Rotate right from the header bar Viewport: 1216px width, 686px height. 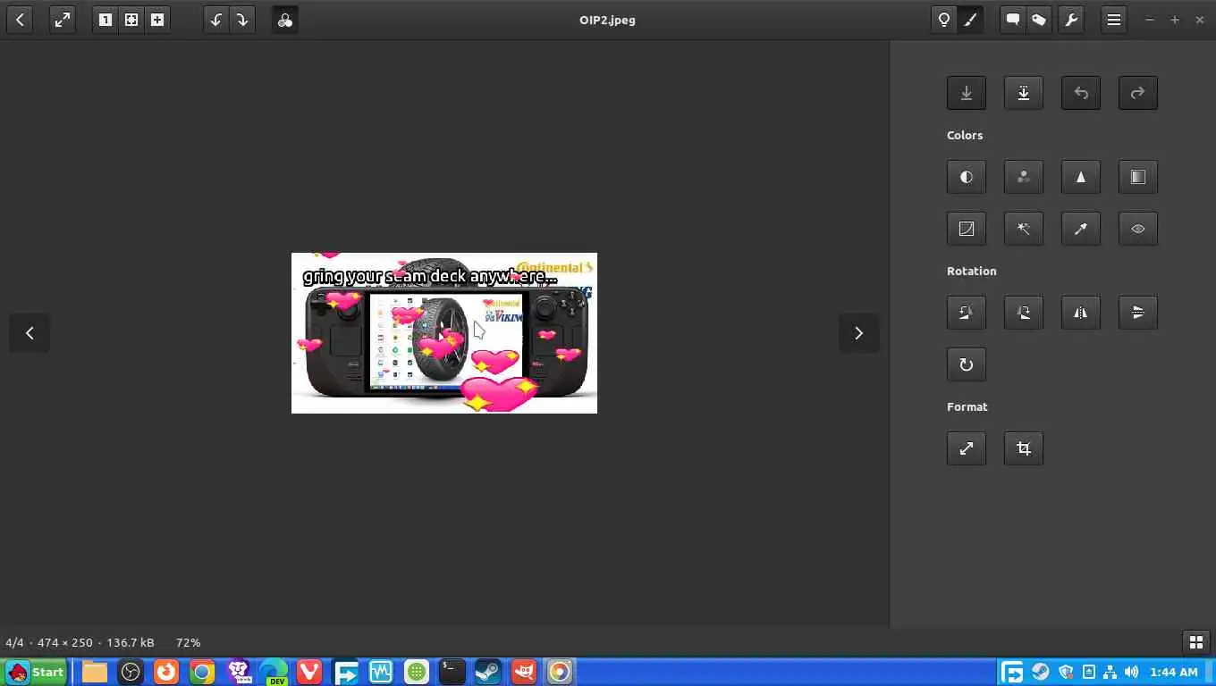[242, 20]
